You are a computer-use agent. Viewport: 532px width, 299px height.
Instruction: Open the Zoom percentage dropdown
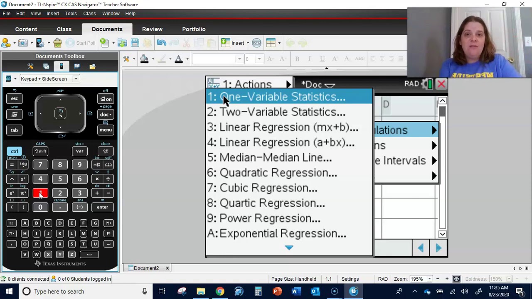(430, 279)
